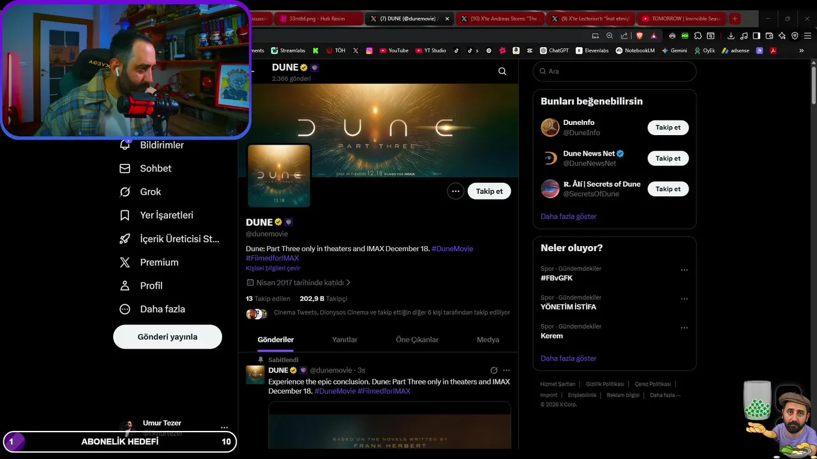Open DuneInfo suggested profile avatar
The width and height of the screenshot is (817, 459).
pos(550,127)
